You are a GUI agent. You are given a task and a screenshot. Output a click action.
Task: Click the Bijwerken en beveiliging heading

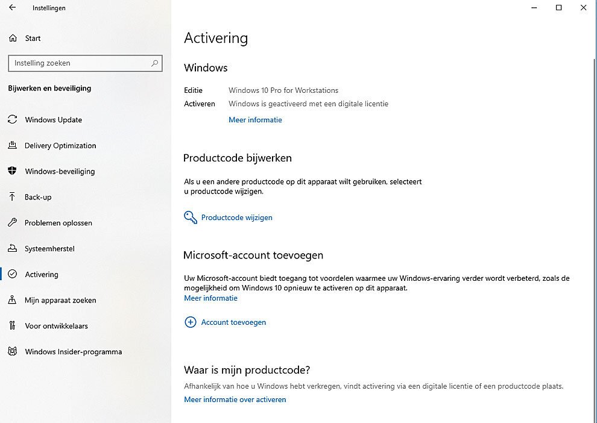click(x=49, y=88)
